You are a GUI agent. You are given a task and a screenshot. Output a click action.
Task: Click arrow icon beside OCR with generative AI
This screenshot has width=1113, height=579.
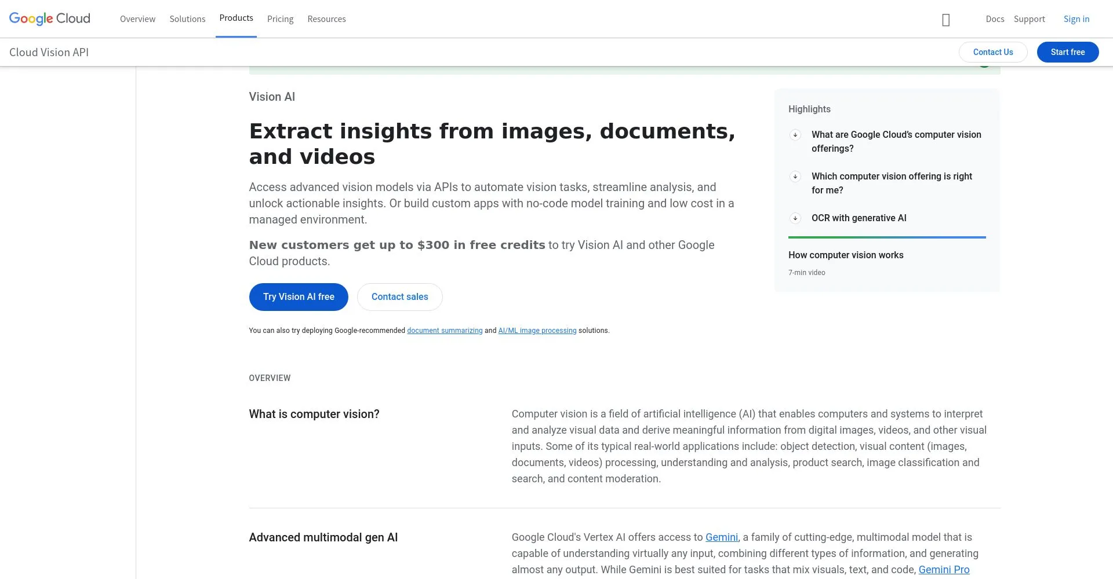(795, 218)
